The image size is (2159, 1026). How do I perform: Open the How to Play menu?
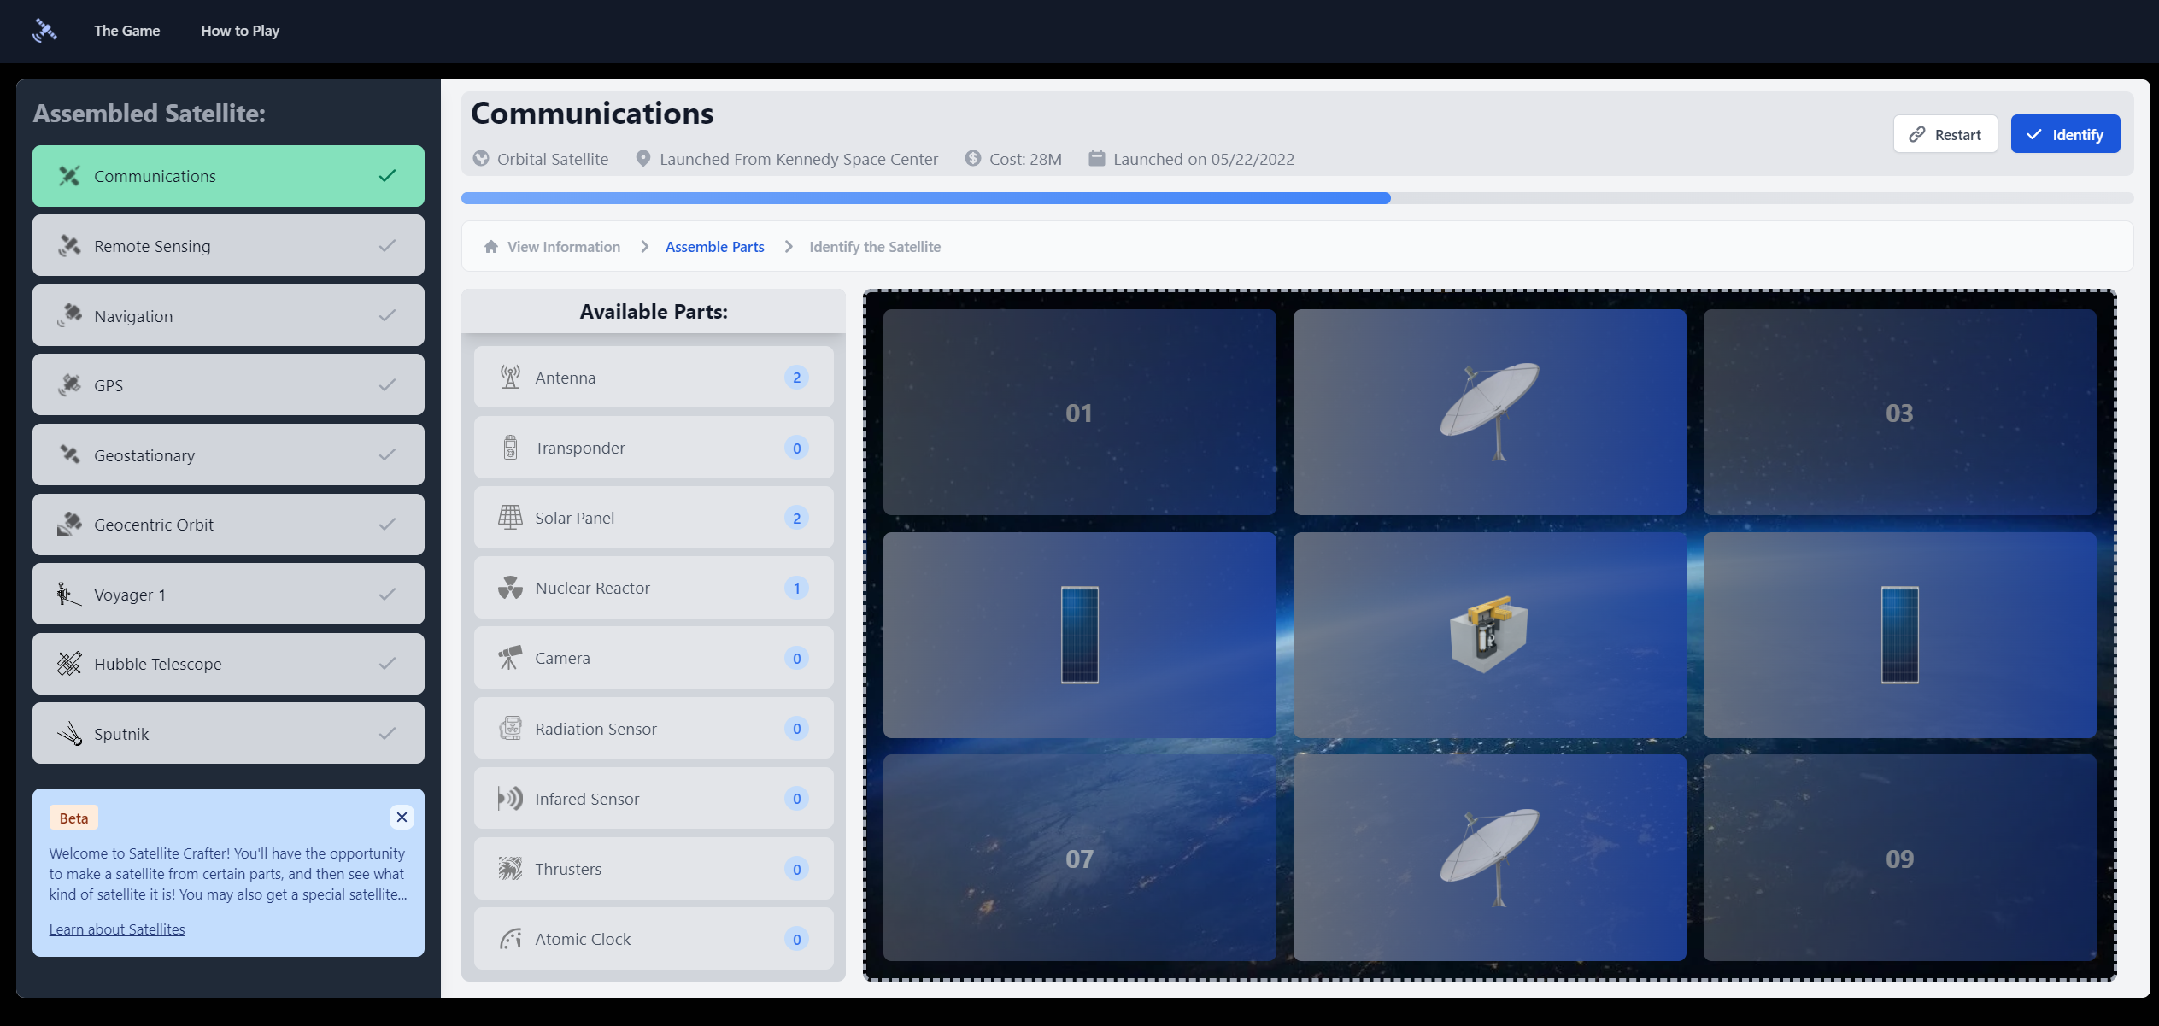(240, 31)
